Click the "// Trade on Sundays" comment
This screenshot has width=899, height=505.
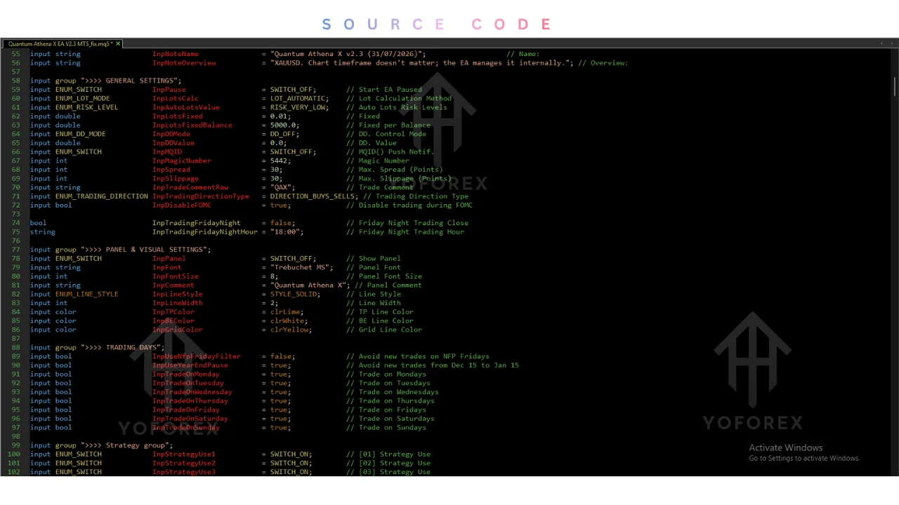(386, 428)
